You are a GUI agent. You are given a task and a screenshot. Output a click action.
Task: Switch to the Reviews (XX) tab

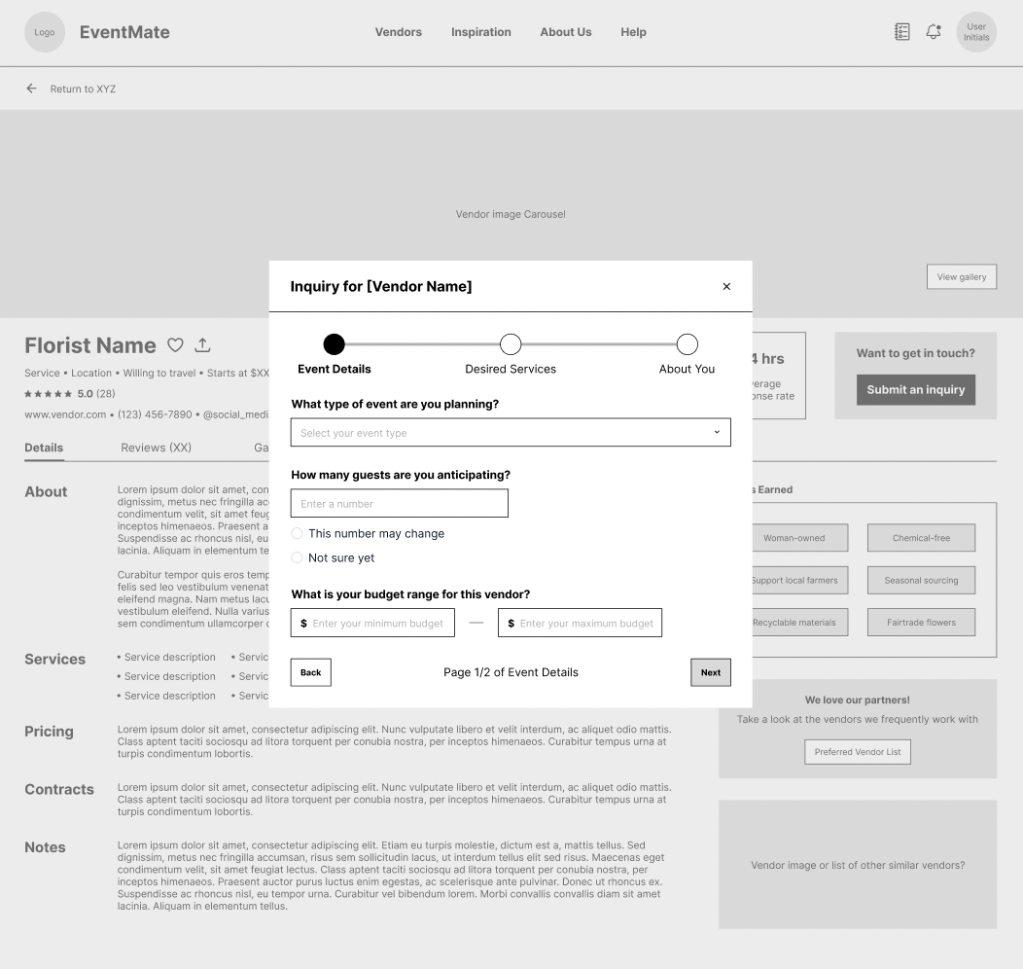coord(156,448)
